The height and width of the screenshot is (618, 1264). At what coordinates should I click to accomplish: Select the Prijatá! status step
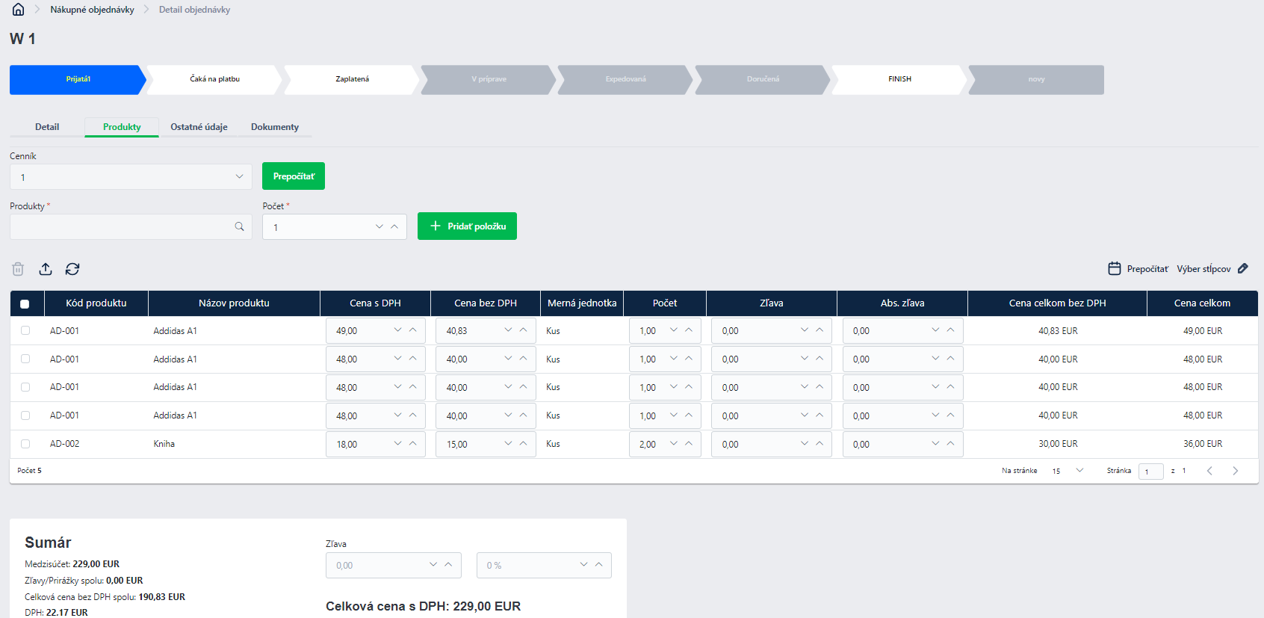coord(78,79)
